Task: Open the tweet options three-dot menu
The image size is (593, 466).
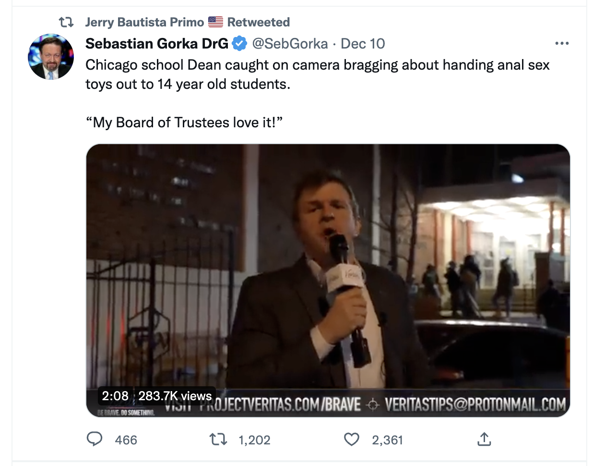Action: (x=562, y=43)
